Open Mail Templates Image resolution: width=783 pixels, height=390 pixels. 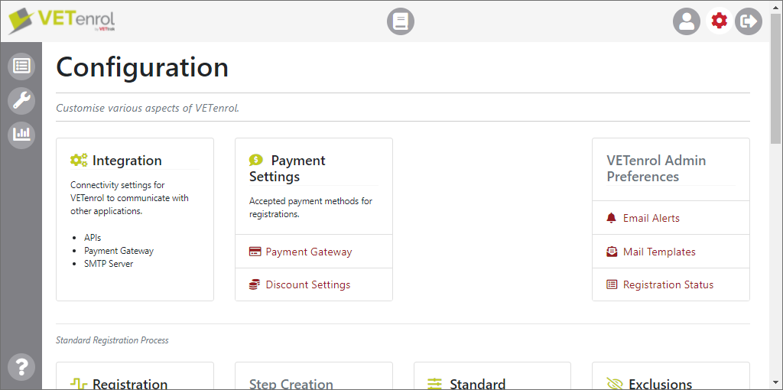click(659, 252)
